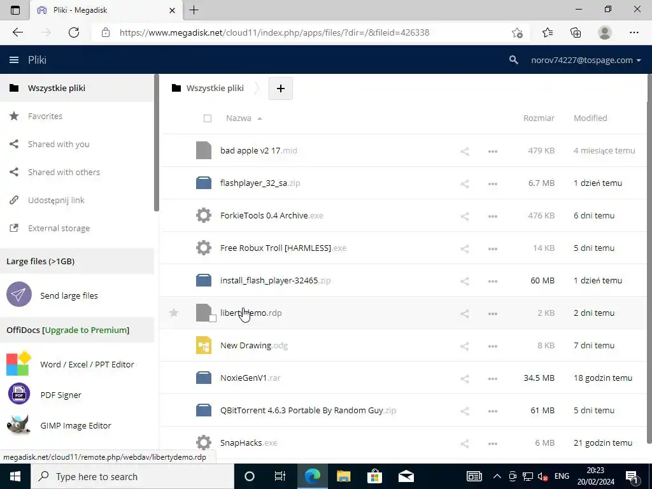The image size is (652, 489).
Task: Open the norov74227@tospage.com account dropdown
Action: pos(586,60)
